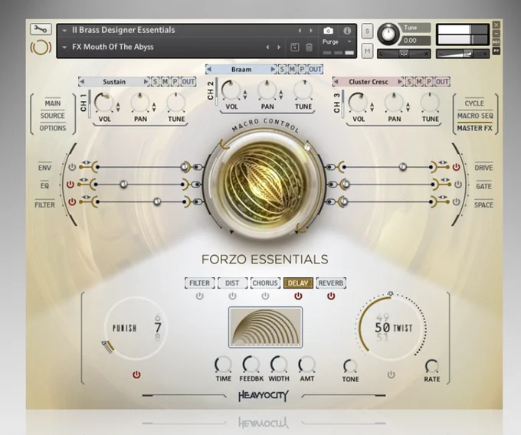This screenshot has height=435, width=521.
Task: Select the DELAY effect tab
Action: tap(298, 283)
